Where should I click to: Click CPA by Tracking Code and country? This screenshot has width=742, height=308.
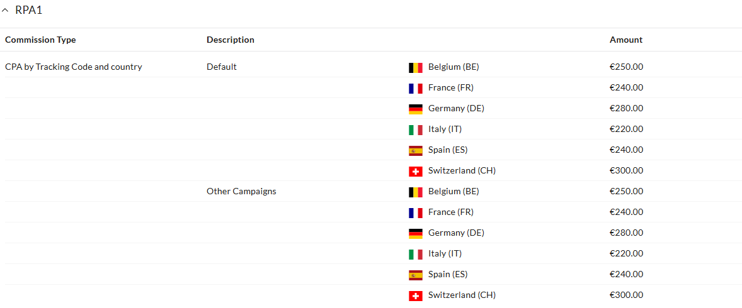[74, 67]
